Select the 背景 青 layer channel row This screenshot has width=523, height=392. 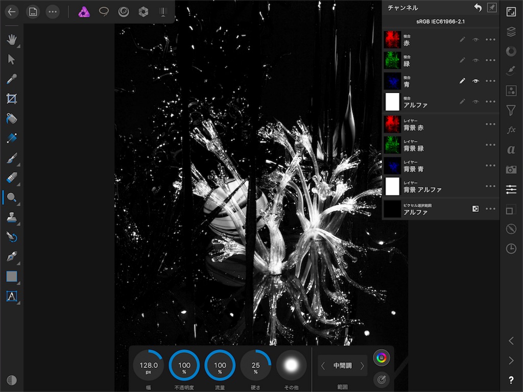point(441,166)
